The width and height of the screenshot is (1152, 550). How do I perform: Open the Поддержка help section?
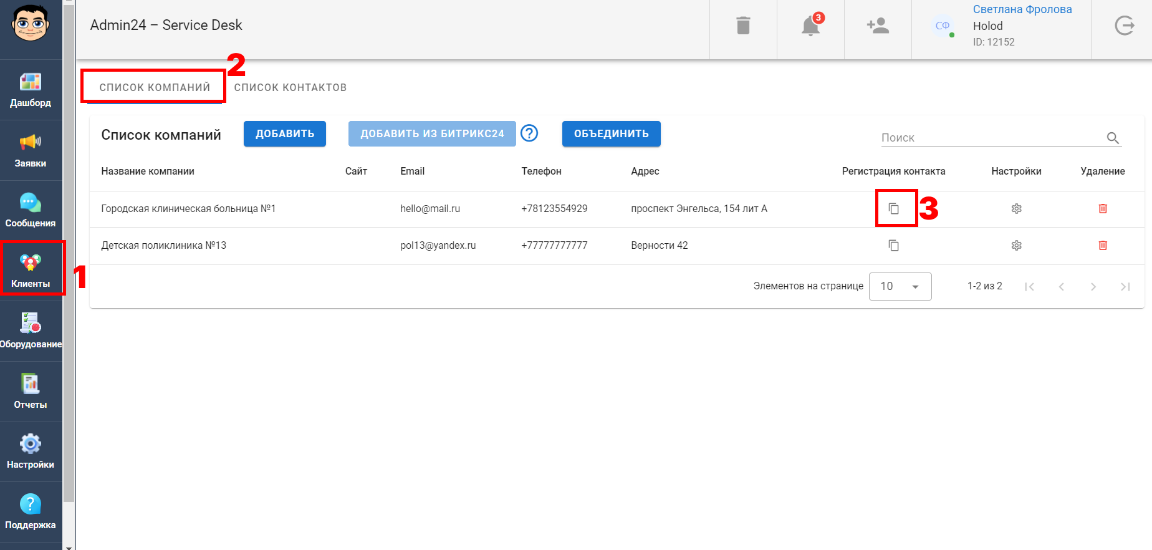[31, 513]
